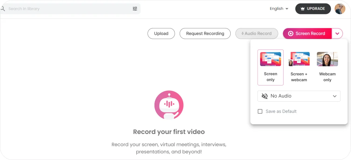Click the crown icon on Upgrade
Viewport: 351px width, 160px height.
(x=302, y=9)
